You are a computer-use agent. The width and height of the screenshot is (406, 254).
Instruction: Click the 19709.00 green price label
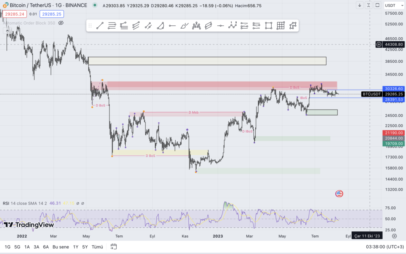pos(394,144)
